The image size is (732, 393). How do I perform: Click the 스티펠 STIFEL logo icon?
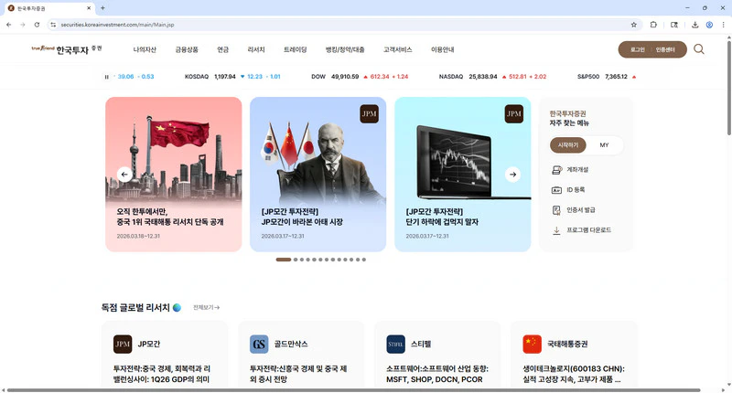396,344
